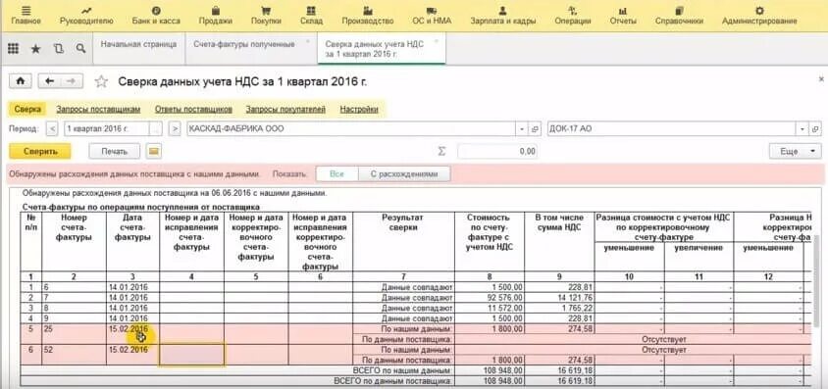Click the highlighted empty correction cell in row 6
This screenshot has width=828, height=389.
(191, 354)
